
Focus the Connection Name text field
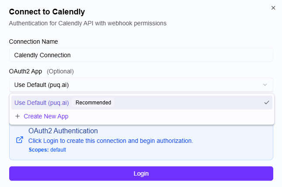141,55
